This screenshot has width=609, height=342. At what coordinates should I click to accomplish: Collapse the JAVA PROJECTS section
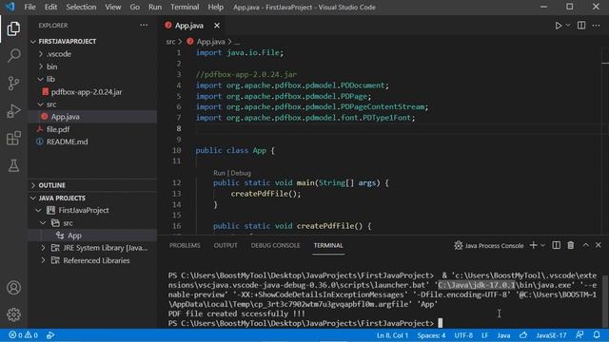[x=58, y=199]
